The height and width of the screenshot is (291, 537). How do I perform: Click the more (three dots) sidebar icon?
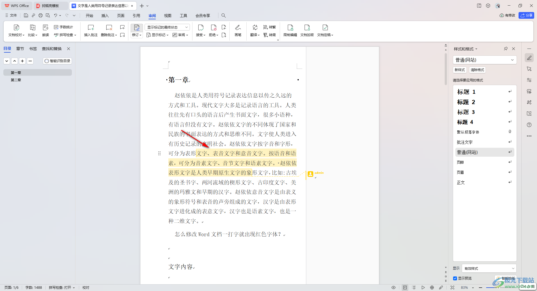[529, 136]
